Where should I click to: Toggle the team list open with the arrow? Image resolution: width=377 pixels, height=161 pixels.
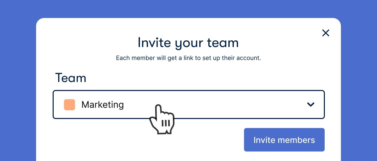click(311, 104)
